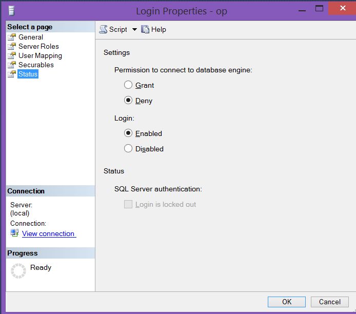Click the database icon in title bar
This screenshot has width=356, height=314.
click(11, 11)
